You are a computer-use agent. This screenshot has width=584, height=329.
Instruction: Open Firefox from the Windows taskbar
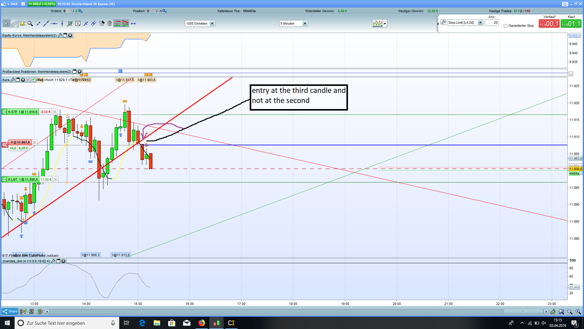[201, 323]
